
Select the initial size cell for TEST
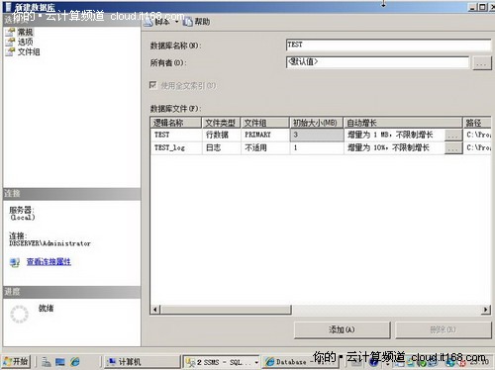pyautogui.click(x=317, y=135)
